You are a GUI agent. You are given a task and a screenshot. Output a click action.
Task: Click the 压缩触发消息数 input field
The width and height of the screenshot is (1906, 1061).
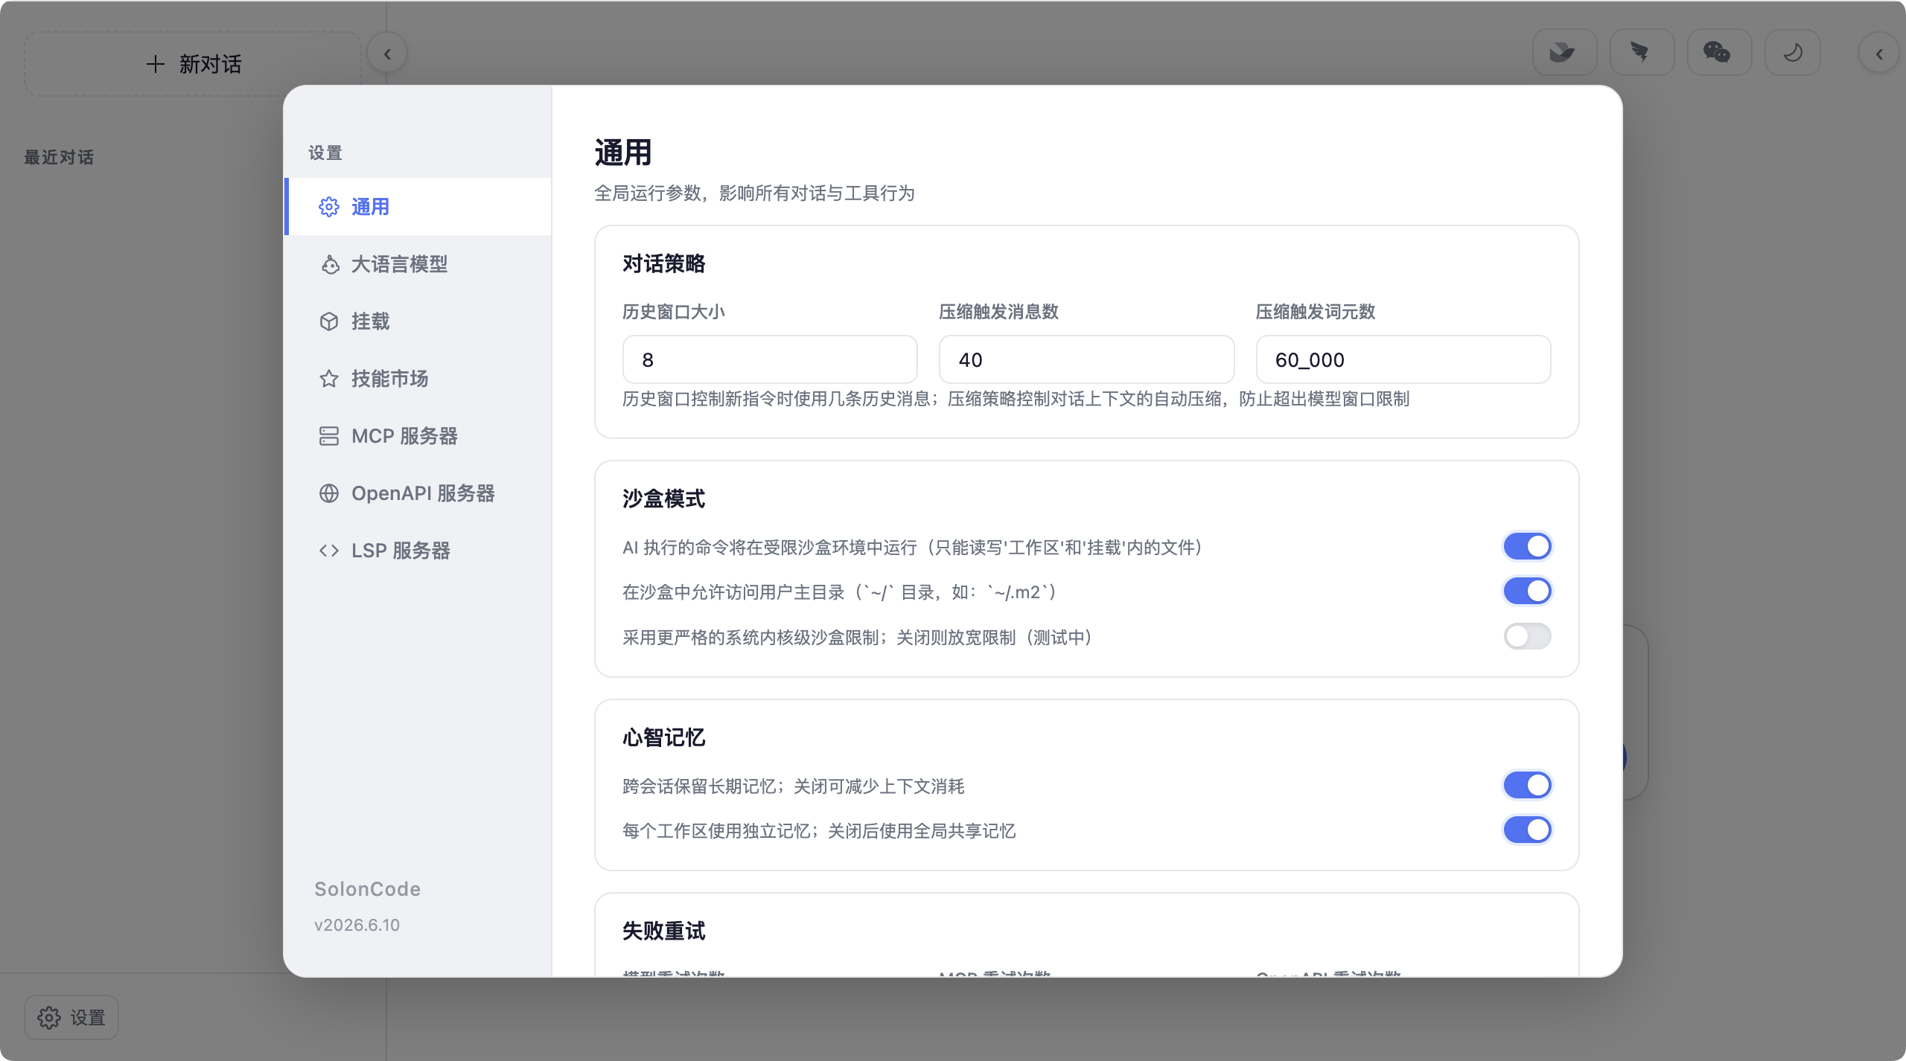click(x=1086, y=360)
